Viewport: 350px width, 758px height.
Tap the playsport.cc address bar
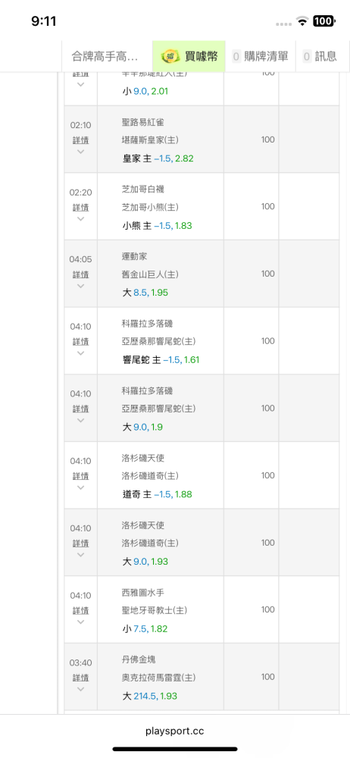pyautogui.click(x=174, y=731)
